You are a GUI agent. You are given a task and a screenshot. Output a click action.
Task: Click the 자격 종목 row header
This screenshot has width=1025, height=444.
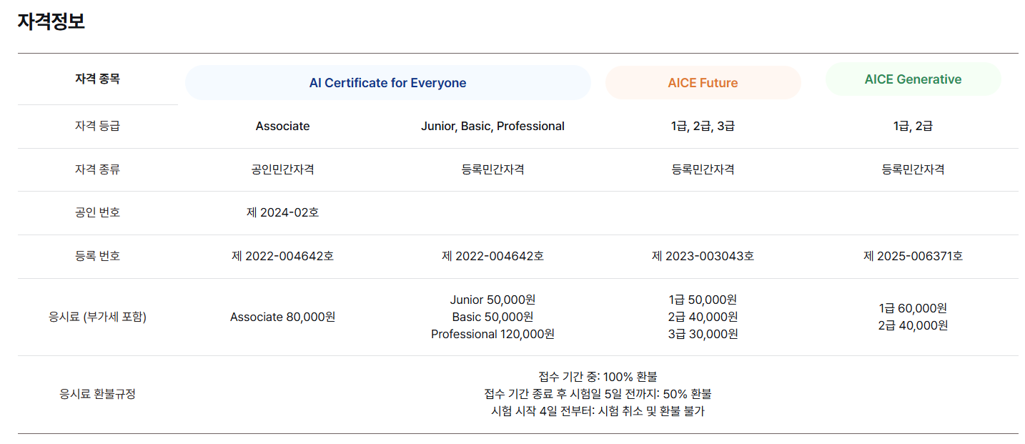pyautogui.click(x=97, y=79)
